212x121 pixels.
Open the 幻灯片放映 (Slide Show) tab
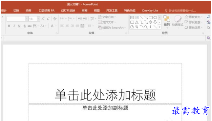pos(68,10)
